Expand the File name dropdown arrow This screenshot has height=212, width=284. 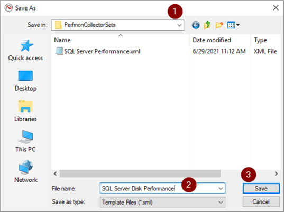(x=221, y=188)
